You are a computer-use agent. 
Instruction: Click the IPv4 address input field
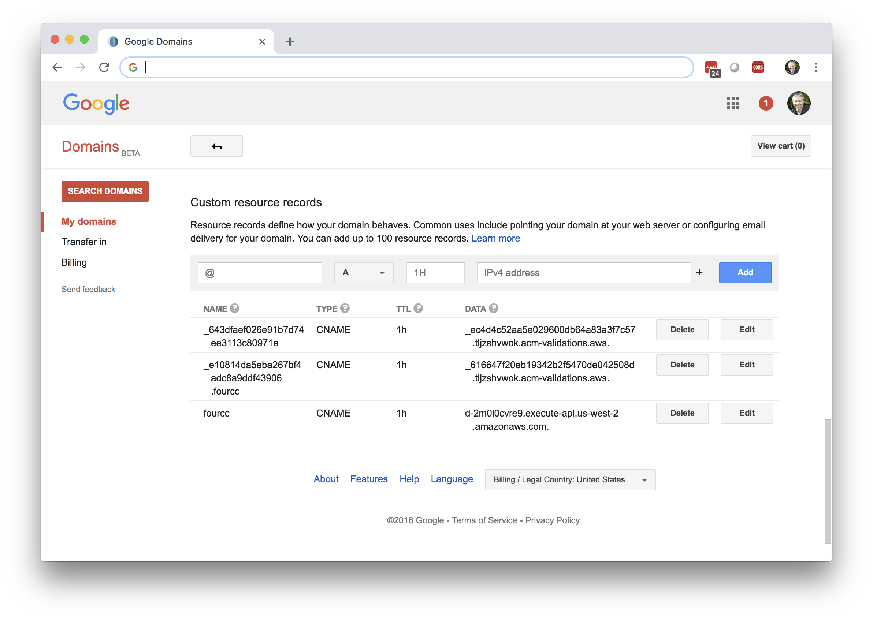[x=583, y=273]
